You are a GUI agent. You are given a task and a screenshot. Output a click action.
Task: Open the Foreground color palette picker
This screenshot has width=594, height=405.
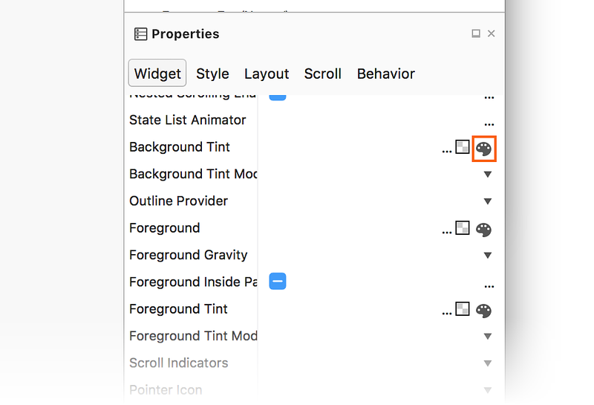[x=483, y=230]
